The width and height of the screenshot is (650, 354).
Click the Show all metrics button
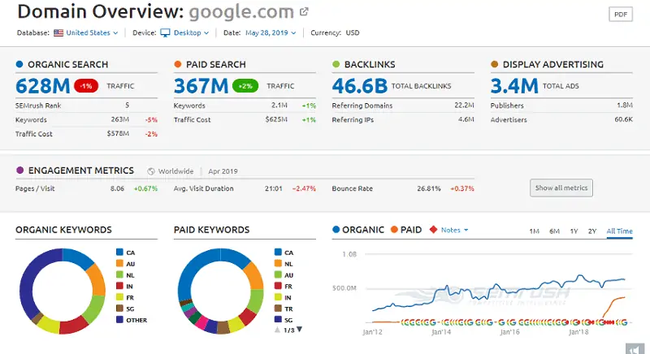561,188
